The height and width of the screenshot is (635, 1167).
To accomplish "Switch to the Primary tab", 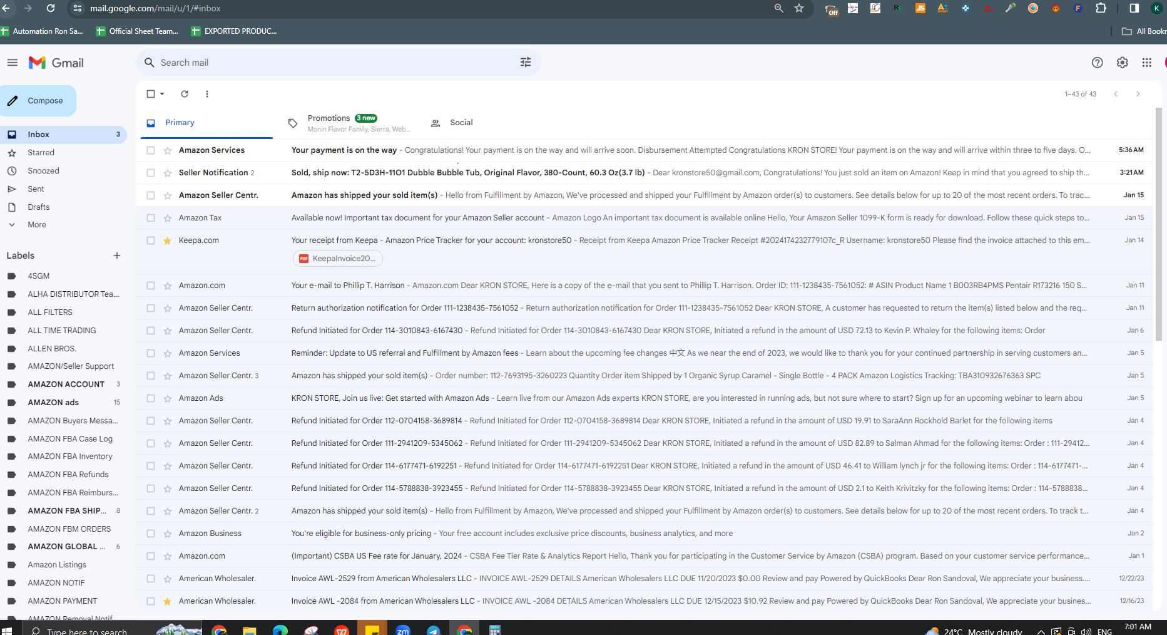I will click(206, 123).
